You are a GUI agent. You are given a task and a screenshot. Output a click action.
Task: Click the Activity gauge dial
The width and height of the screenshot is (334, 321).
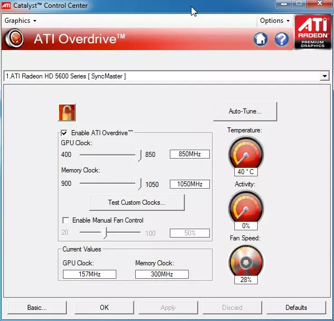click(x=245, y=206)
